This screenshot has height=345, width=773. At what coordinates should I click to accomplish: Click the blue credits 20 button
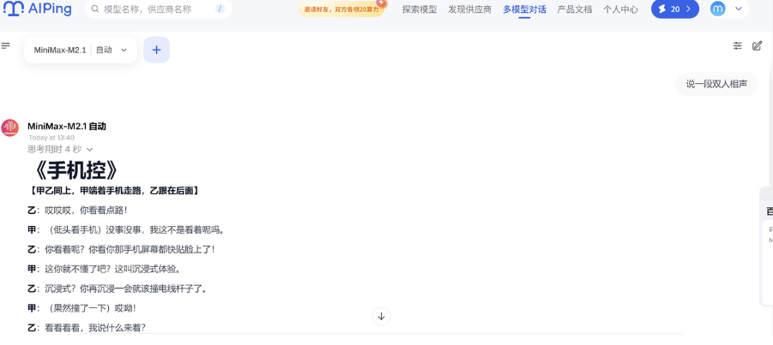(x=674, y=9)
